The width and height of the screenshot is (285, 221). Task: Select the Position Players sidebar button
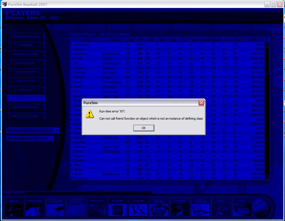click(26, 36)
